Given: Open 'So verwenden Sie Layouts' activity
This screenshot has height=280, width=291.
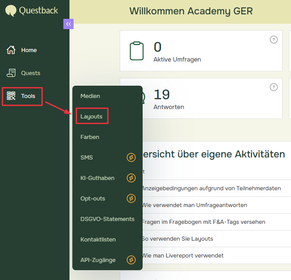Looking at the screenshot, I should (177, 239).
